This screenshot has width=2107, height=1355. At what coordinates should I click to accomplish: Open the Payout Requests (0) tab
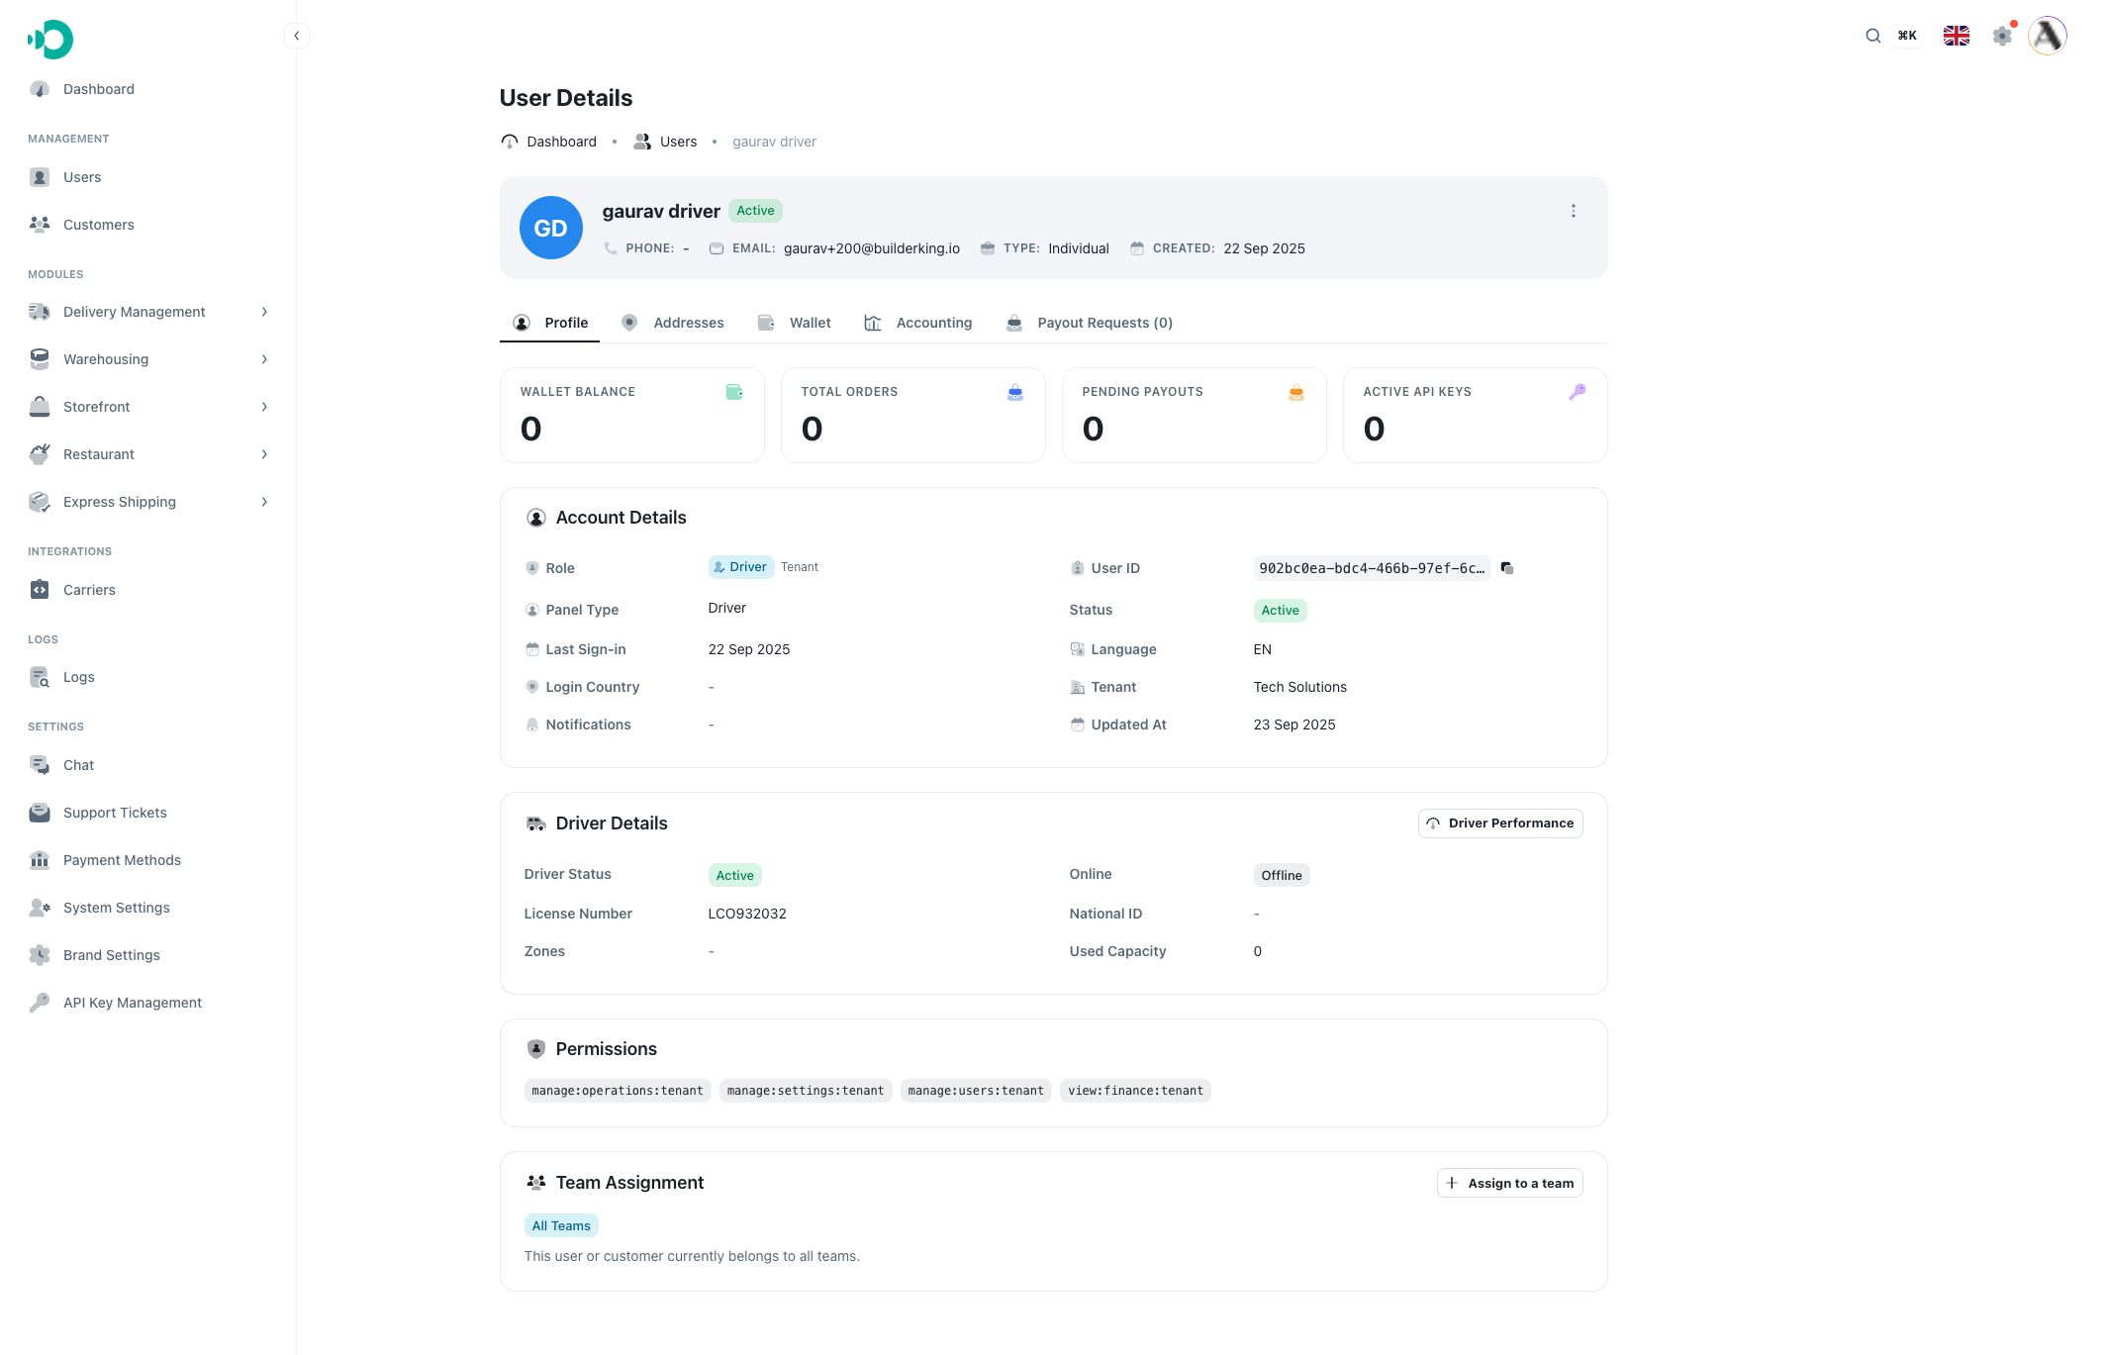click(1090, 323)
